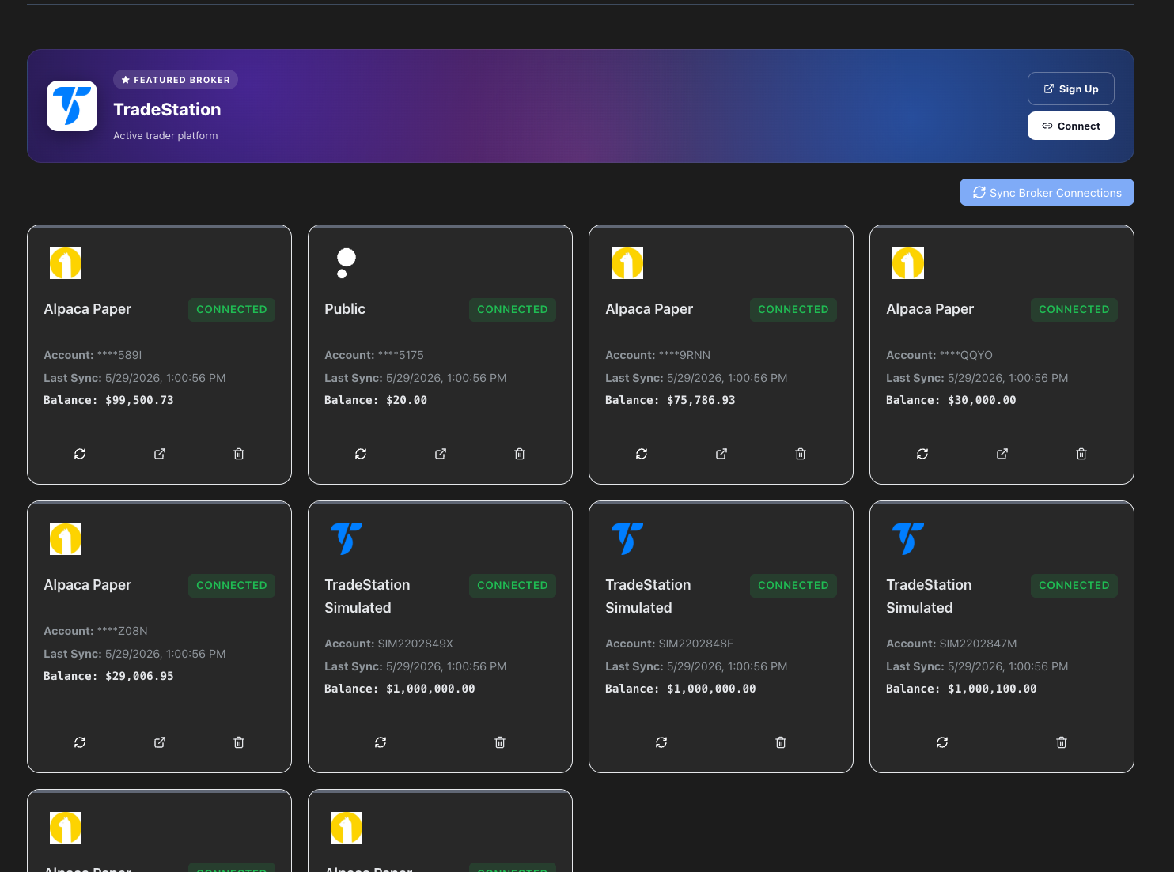Connect the featured TradeStation broker

tap(1071, 126)
